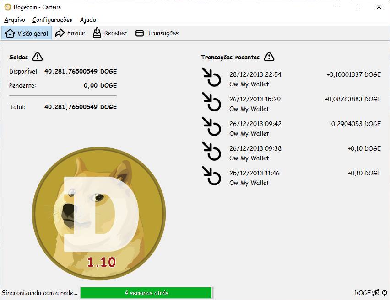Viewport: 390px width, 300px height.
Task: Click the 4 semanas atrás sync progress bar
Action: pos(146,293)
